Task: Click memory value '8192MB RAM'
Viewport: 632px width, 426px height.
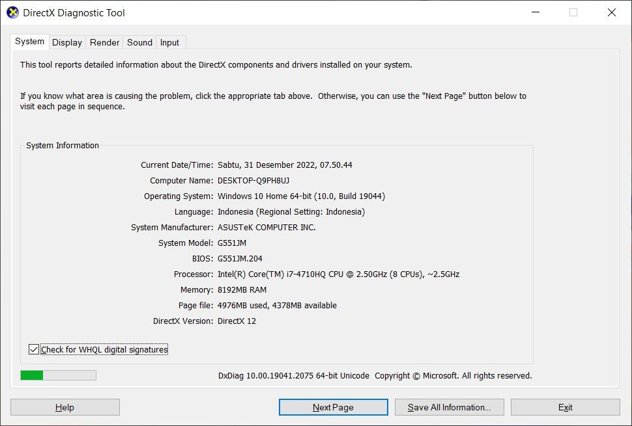Action: pyautogui.click(x=242, y=290)
